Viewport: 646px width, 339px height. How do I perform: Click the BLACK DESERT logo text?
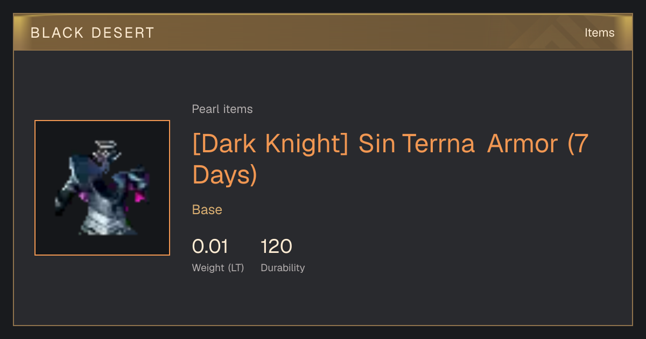[93, 33]
